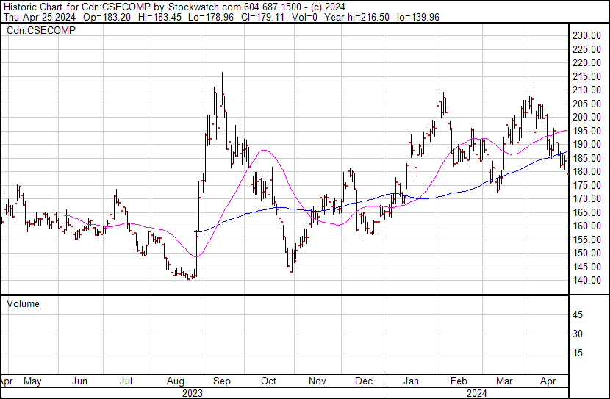Image resolution: width=610 pixels, height=399 pixels.
Task: Select the 200.00 price axis label
Action: tap(587, 117)
